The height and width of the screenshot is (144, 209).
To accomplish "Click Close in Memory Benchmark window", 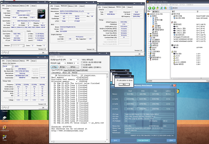I will (171, 140).
